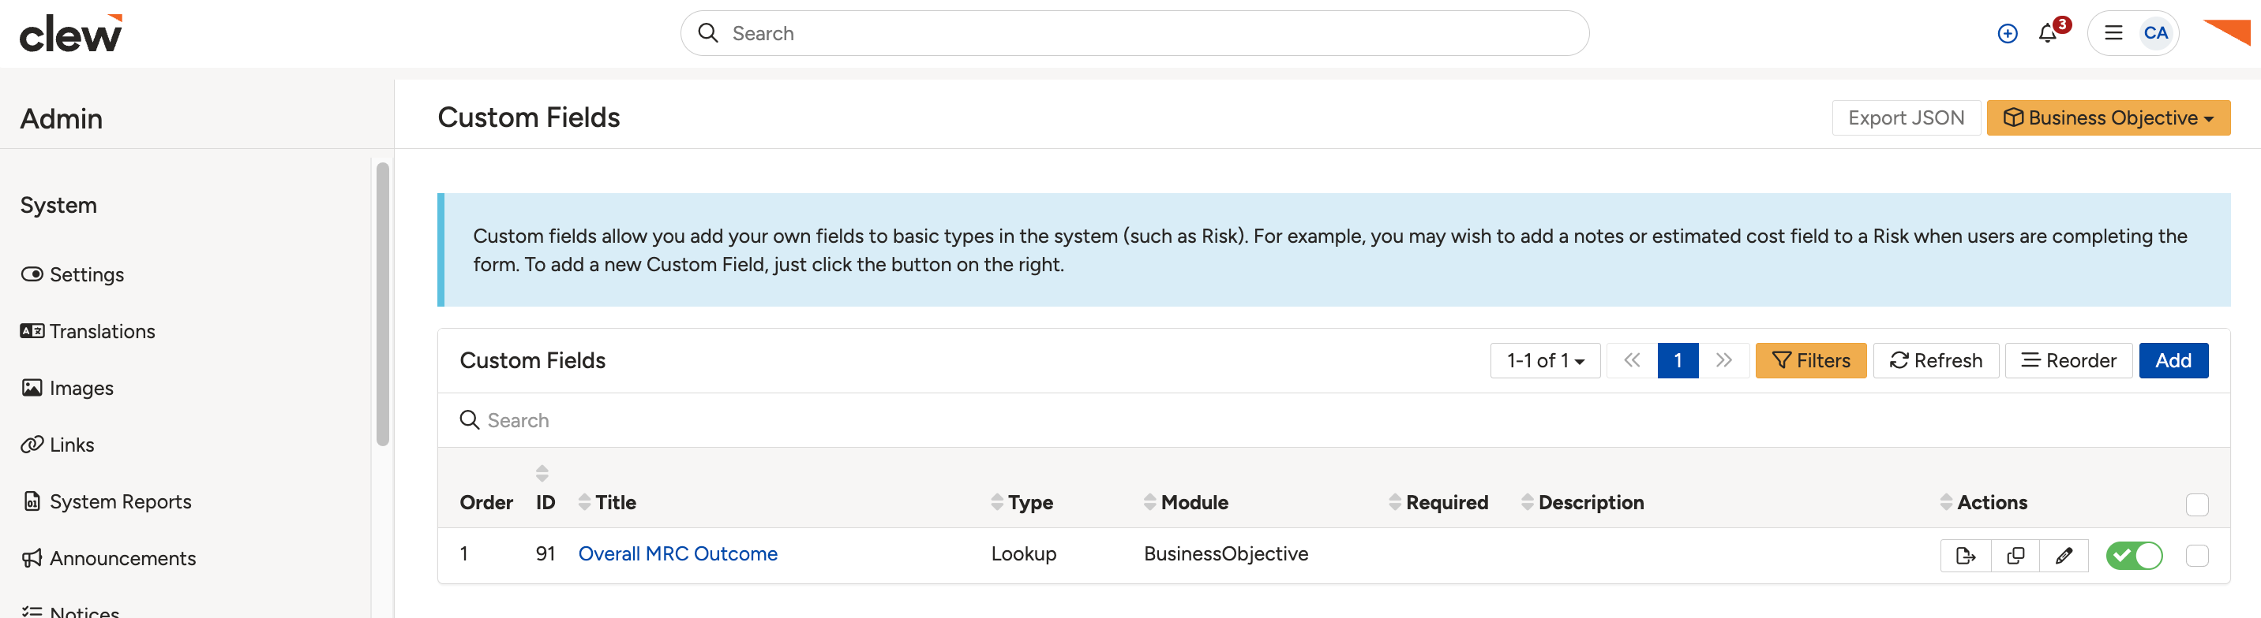
Task: Go to the next page double-chevron
Action: [1724, 360]
